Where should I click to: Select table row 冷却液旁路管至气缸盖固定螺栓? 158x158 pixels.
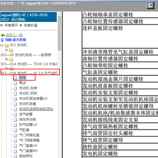point(120,52)
